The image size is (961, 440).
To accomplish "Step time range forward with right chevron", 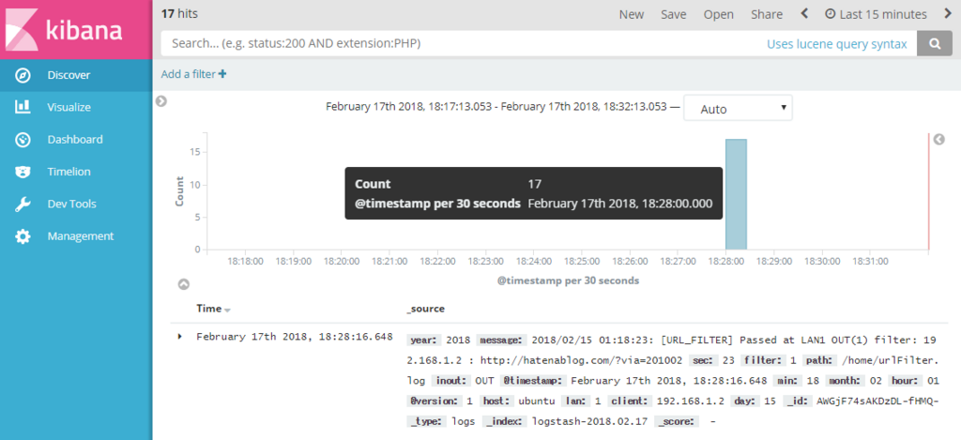I will pos(948,13).
